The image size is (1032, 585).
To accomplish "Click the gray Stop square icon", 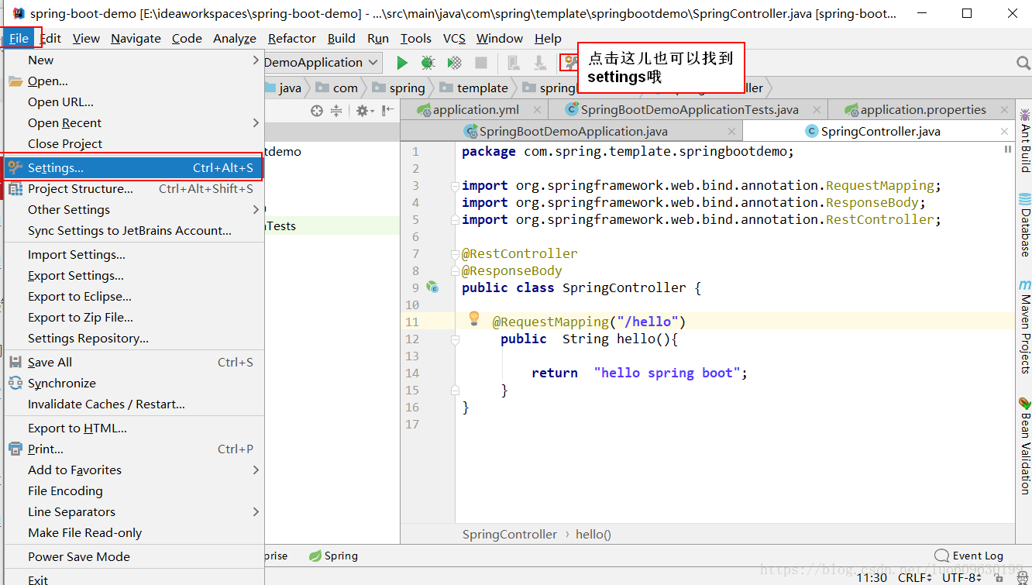I will point(481,63).
